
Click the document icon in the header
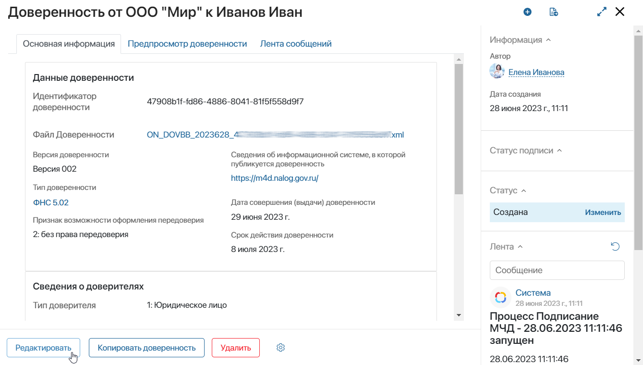[554, 12]
